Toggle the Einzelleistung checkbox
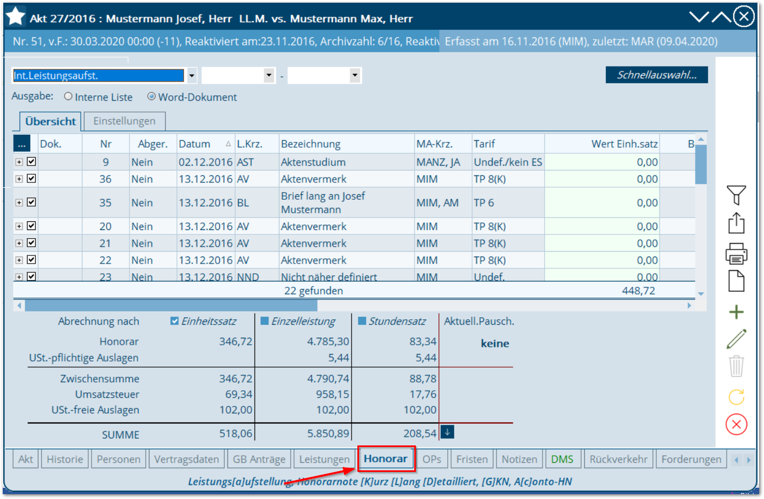Viewport: 764px width, 499px height. [x=265, y=321]
